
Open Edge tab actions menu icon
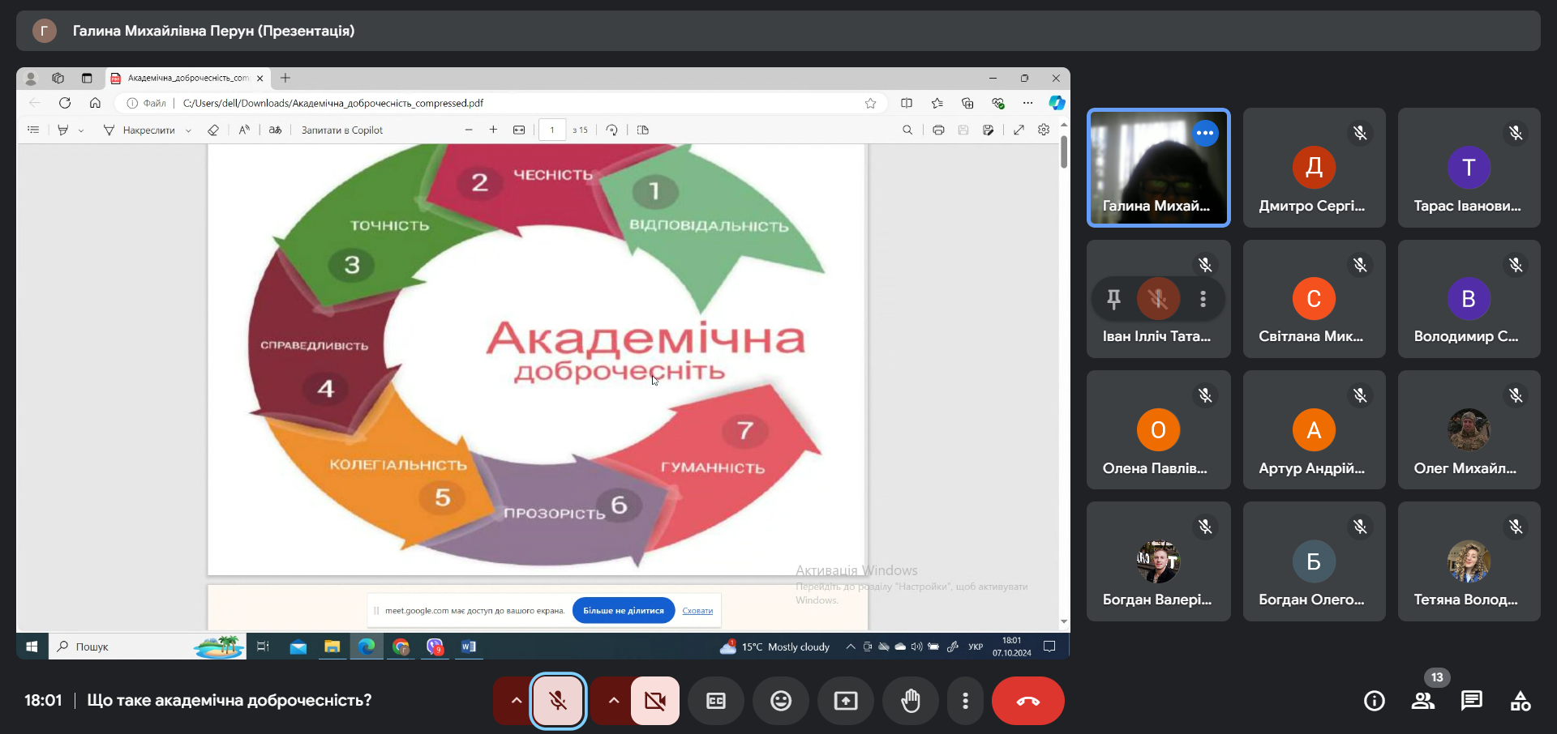[87, 78]
